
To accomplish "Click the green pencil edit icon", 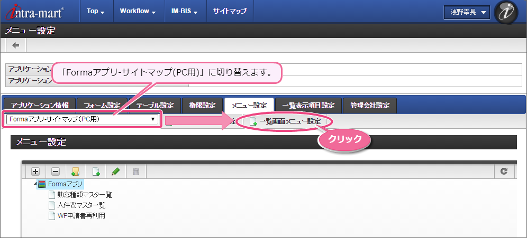I will coord(116,172).
